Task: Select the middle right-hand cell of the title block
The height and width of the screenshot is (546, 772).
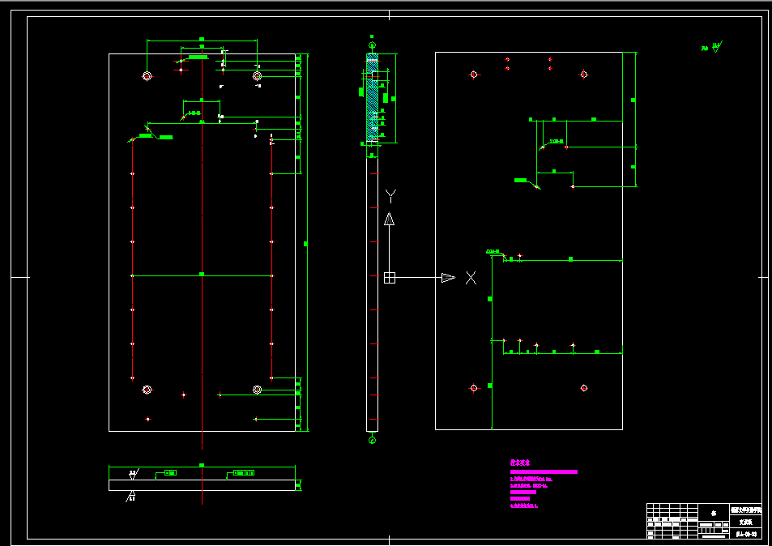Action: (x=745, y=523)
